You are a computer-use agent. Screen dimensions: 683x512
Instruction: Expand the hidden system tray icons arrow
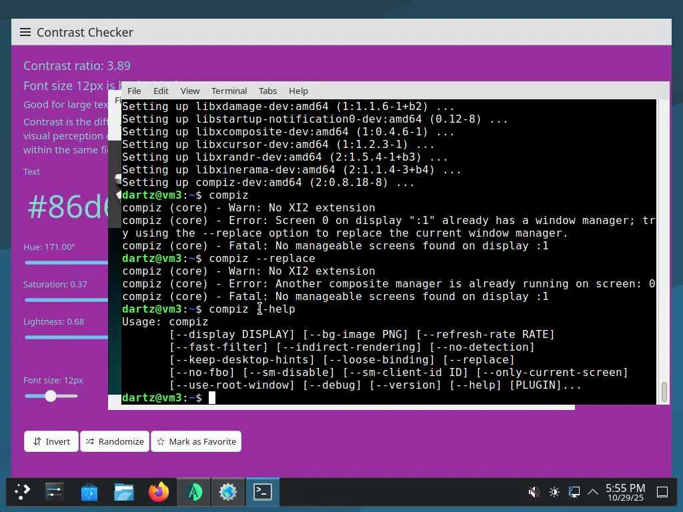tap(593, 492)
